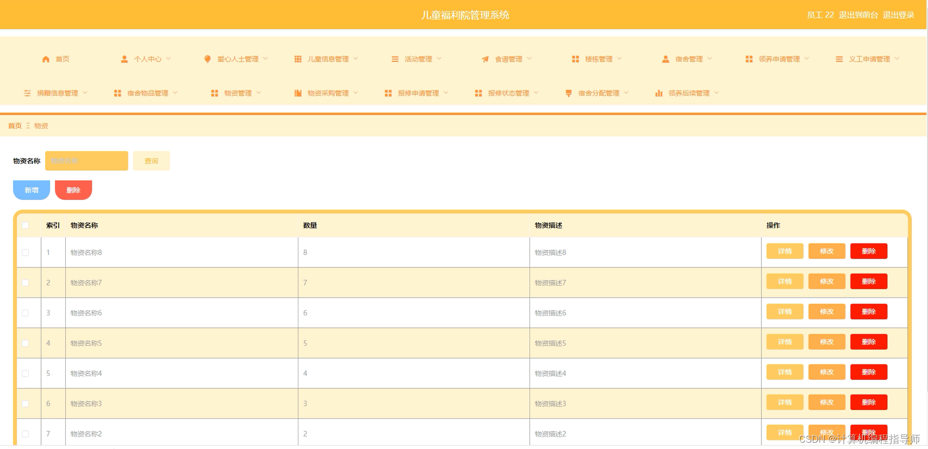This screenshot has height=449, width=928.
Task: Click the icon beside 宿舍分配管理
Action: tap(569, 93)
